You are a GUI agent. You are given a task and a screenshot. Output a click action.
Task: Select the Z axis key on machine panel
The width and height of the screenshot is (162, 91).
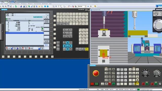[137, 70]
